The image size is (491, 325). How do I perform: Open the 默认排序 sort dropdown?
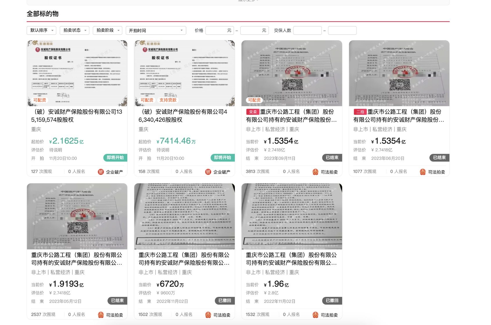pos(42,30)
